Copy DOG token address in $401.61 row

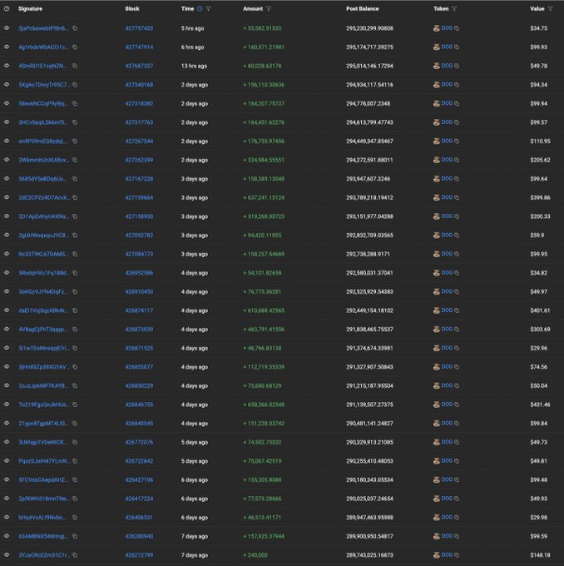pos(457,310)
